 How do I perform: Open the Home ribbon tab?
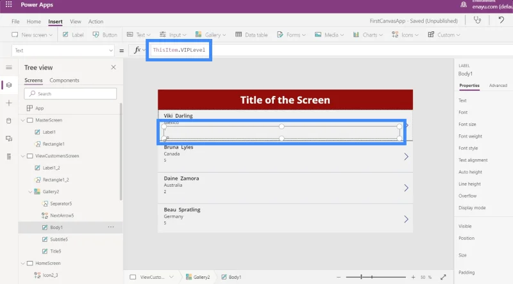coord(34,22)
